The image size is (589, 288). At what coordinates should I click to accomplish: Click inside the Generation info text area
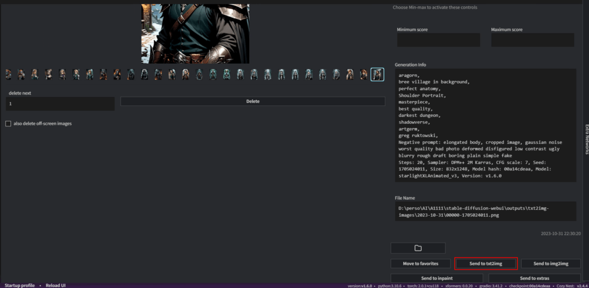[485, 125]
